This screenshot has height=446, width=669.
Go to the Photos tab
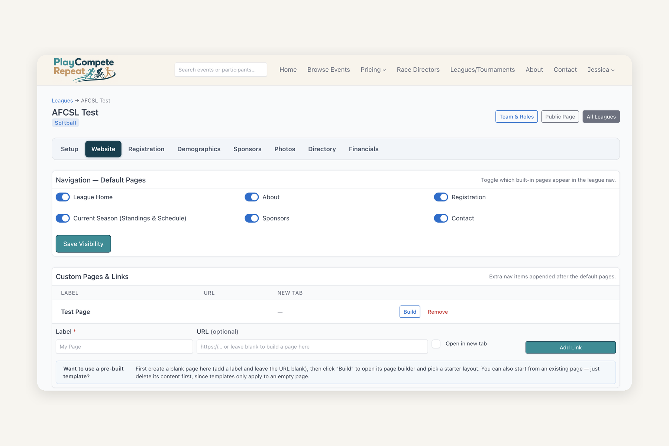pyautogui.click(x=285, y=149)
